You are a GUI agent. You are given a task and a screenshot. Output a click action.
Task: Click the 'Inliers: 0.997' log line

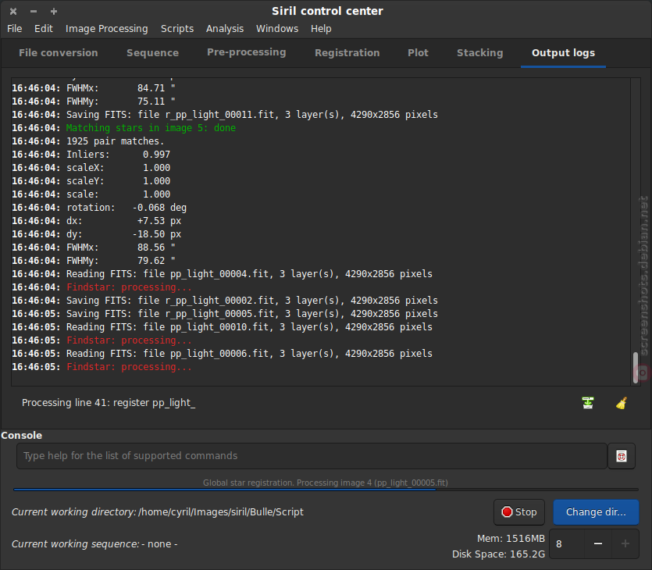118,155
